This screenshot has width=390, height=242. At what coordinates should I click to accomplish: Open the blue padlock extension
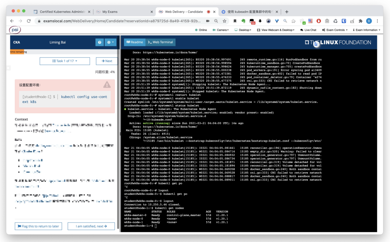click(268, 21)
